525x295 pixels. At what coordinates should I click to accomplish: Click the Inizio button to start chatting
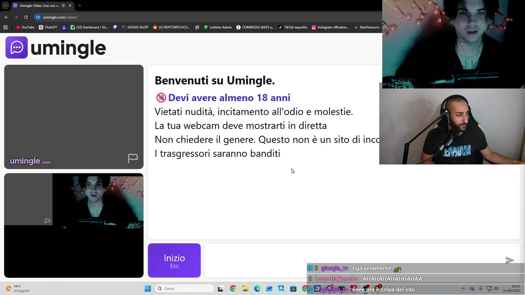[174, 261]
